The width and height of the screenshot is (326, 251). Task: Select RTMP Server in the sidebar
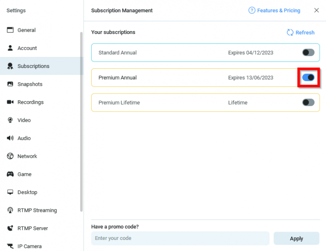(33, 228)
